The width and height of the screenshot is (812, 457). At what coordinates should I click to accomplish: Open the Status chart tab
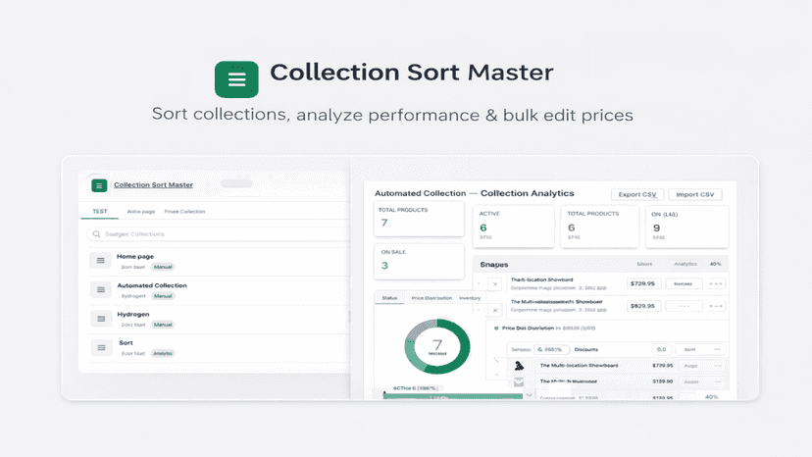pos(389,298)
